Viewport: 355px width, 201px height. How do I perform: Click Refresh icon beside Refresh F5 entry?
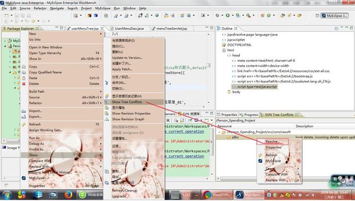point(24,125)
